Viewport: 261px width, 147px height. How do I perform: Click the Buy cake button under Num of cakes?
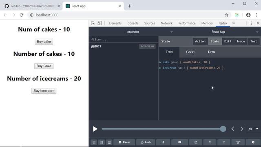click(44, 42)
